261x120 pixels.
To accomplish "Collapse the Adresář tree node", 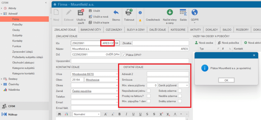I will tap(1, 14).
